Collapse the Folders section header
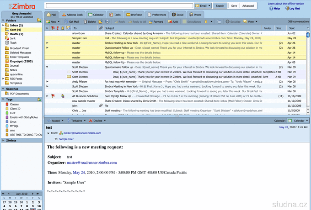The height and width of the screenshot is (210, 311). click(x=2, y=21)
